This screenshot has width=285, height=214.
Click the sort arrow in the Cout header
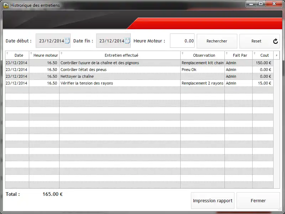coord(254,53)
